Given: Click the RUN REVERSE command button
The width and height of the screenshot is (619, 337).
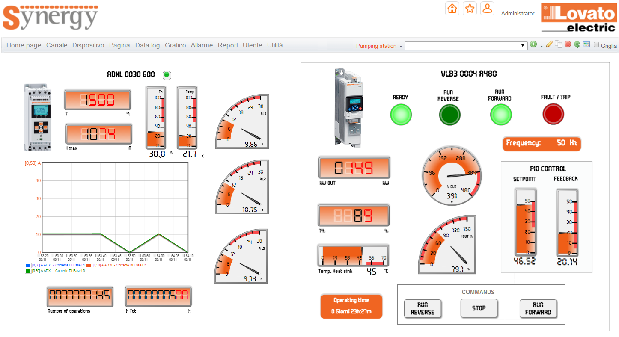Looking at the screenshot, I should 423,308.
